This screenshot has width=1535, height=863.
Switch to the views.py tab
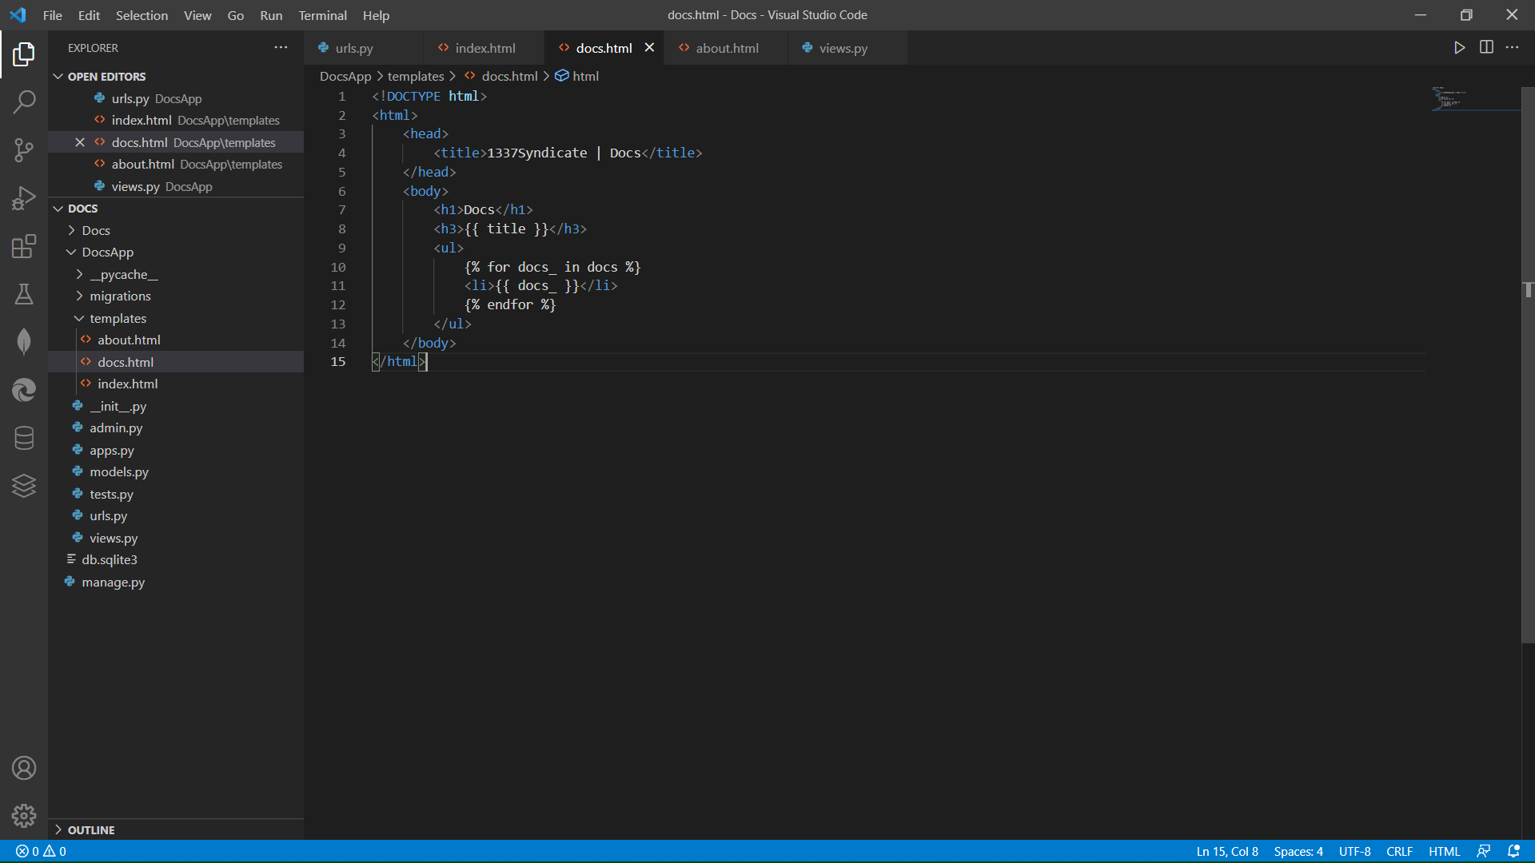tap(843, 48)
